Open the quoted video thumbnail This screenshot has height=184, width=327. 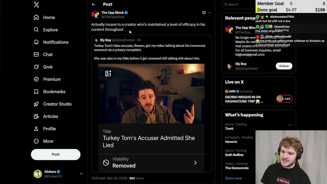click(x=151, y=94)
